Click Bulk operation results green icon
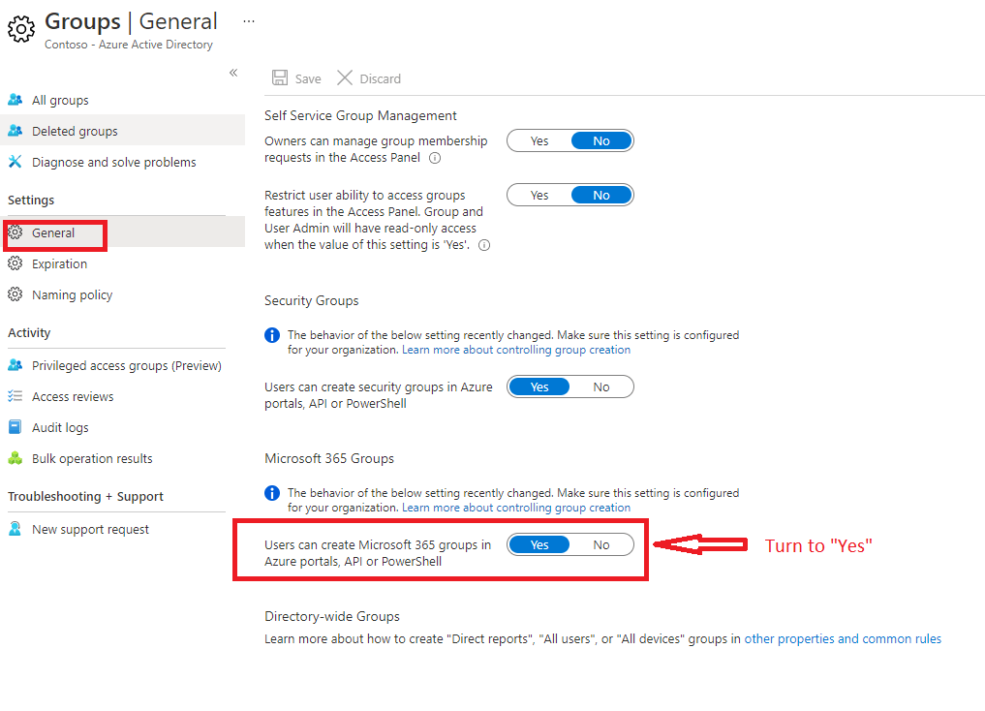This screenshot has height=711, width=985. pos(15,458)
